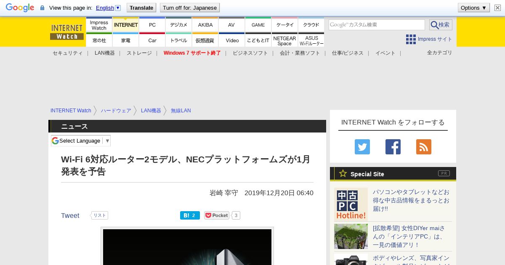Open the ストレージ category
505x265 pixels.
click(x=139, y=53)
